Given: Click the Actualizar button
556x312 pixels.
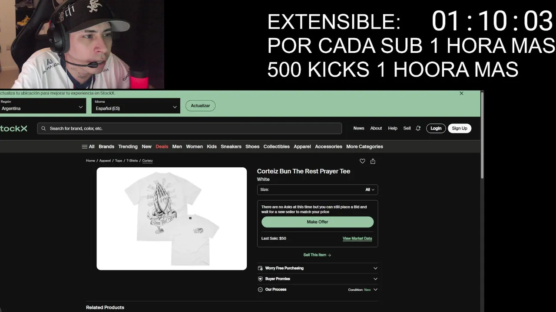Looking at the screenshot, I should click(200, 106).
